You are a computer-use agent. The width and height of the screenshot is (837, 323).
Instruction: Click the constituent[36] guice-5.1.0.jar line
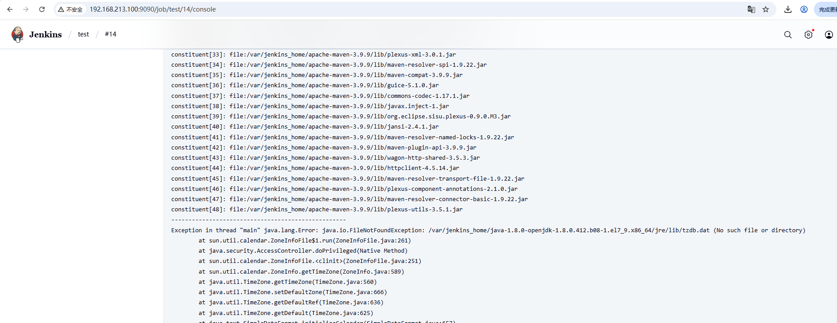tap(305, 85)
